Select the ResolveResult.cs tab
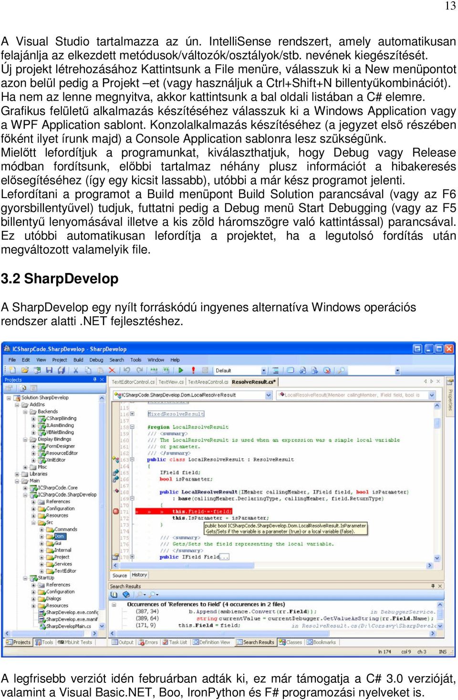The width and height of the screenshot is (458, 700). pos(253,382)
